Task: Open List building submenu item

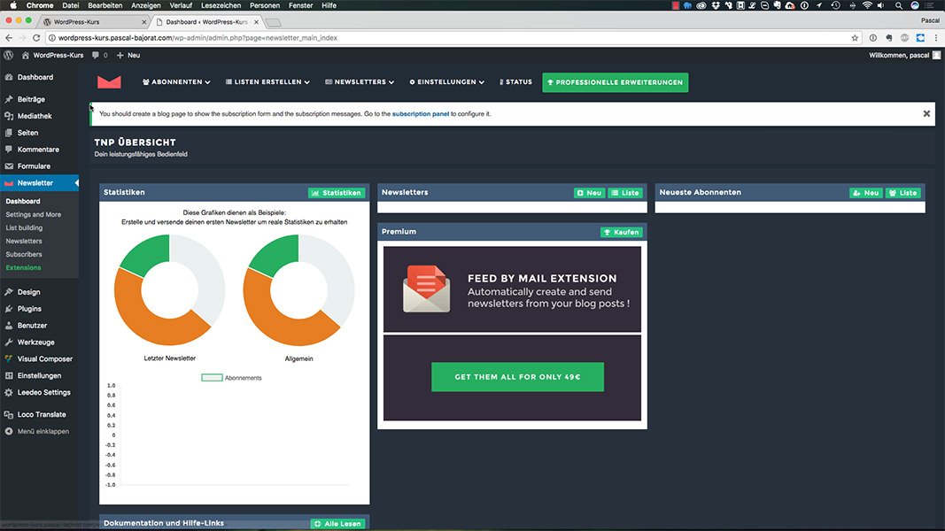Action: (24, 227)
